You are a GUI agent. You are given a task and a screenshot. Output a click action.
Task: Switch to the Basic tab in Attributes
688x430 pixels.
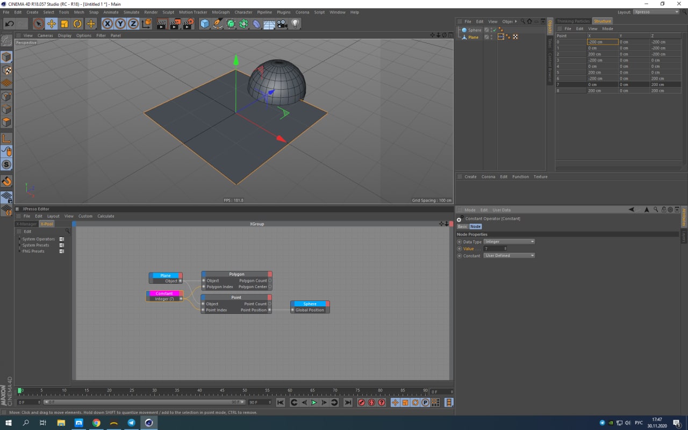click(462, 227)
